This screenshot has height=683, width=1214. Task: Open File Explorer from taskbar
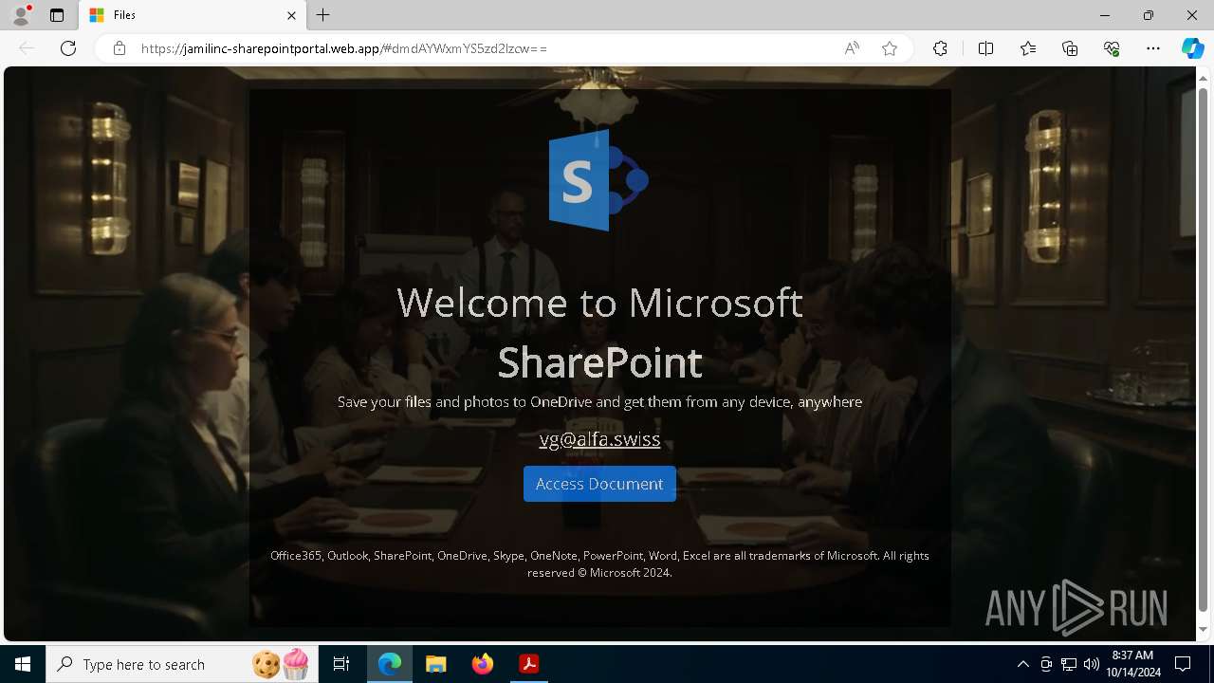(x=435, y=664)
